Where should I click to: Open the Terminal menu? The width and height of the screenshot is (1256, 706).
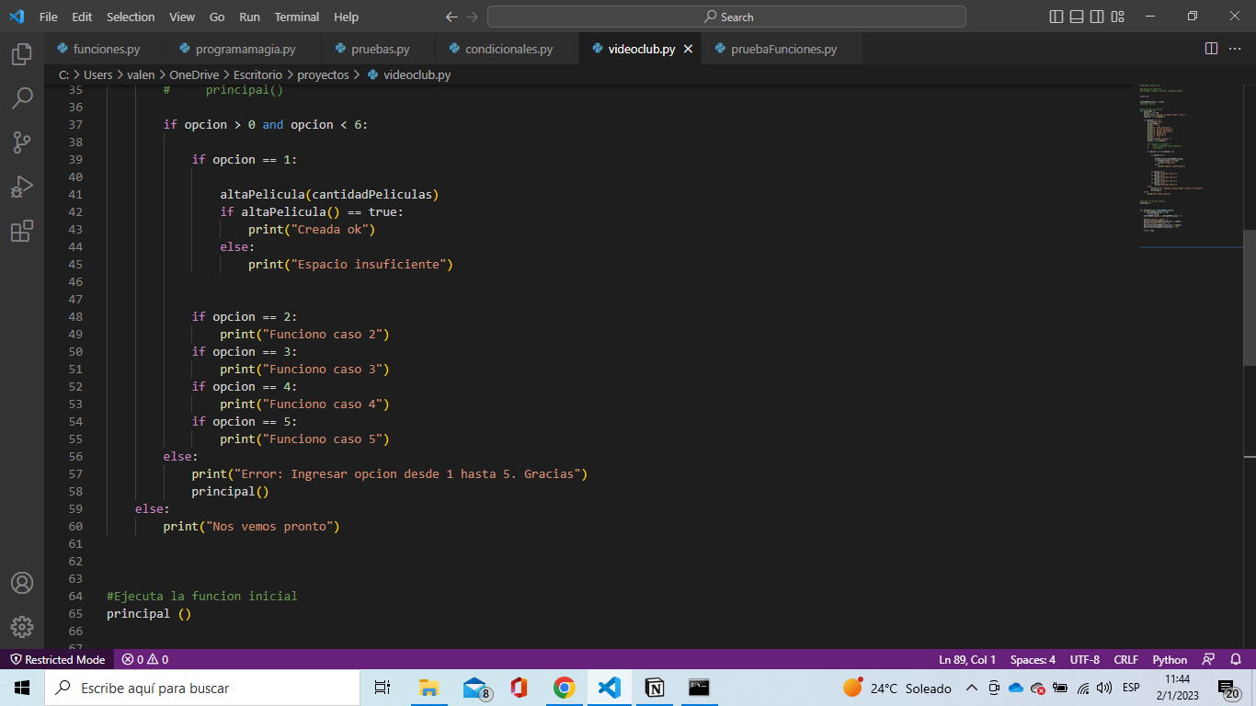(x=297, y=17)
